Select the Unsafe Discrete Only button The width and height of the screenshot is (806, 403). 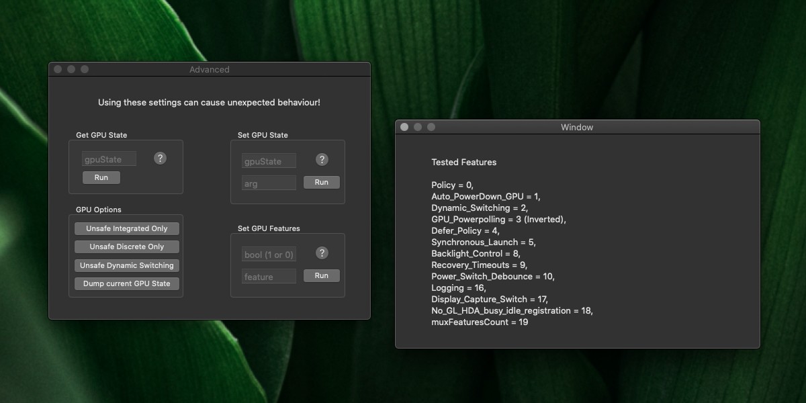[x=127, y=247]
